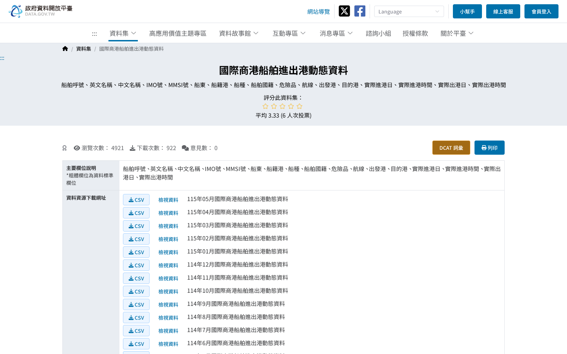The width and height of the screenshot is (567, 354).
Task: View data for 115年01月 via 檢視資料
Action: [x=168, y=252]
